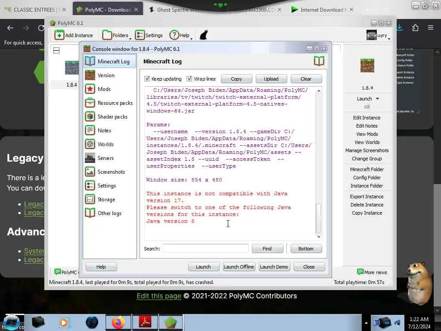Viewport: 441px width, 331px height.
Task: Click the Servers icon in sidebar
Action: click(x=90, y=158)
